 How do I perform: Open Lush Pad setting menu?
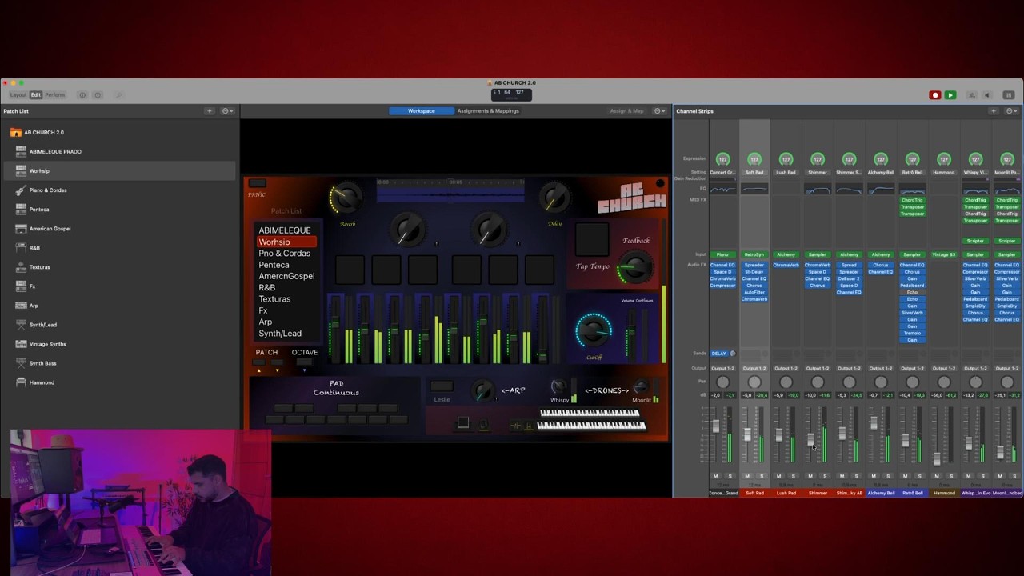click(x=786, y=173)
